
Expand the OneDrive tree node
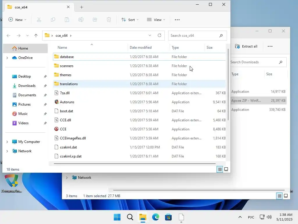(x=7, y=58)
